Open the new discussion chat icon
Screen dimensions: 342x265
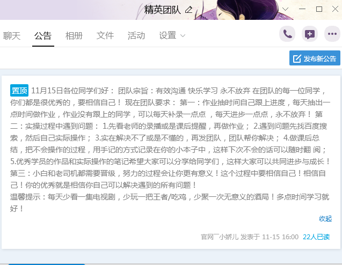310,34
